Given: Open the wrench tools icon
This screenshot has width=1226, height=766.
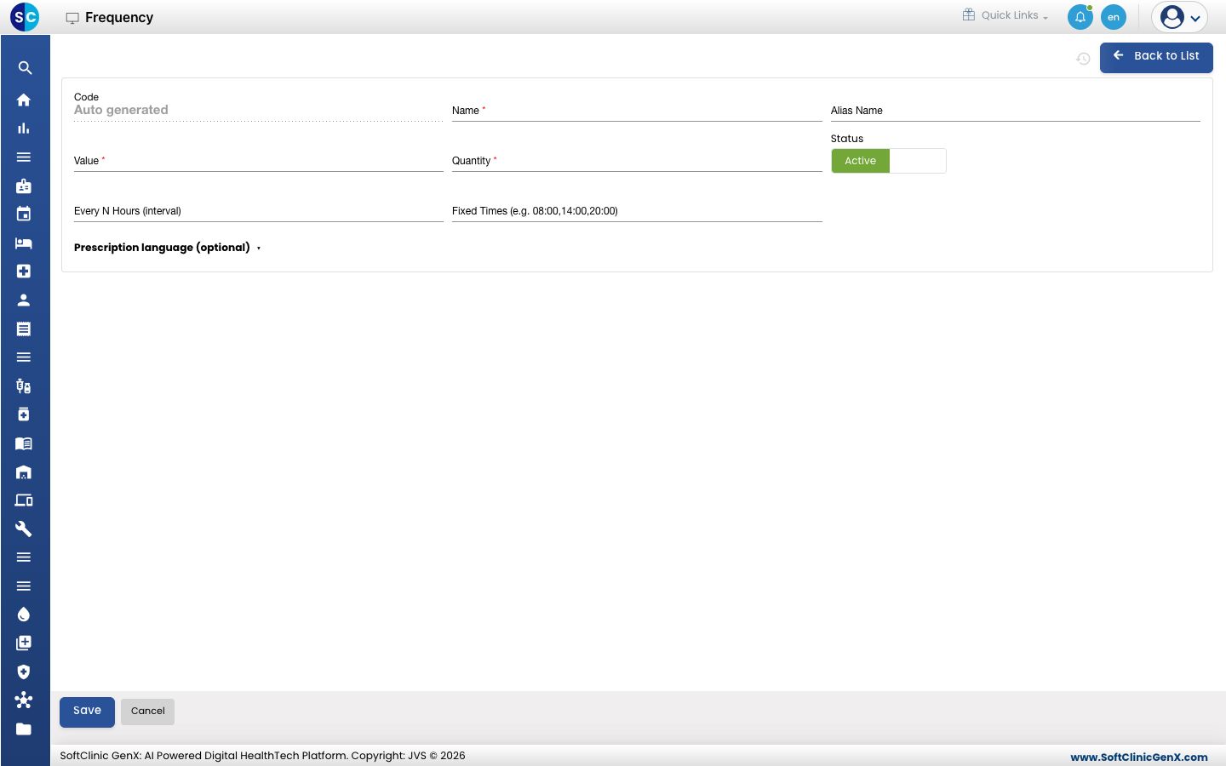Looking at the screenshot, I should pyautogui.click(x=24, y=529).
